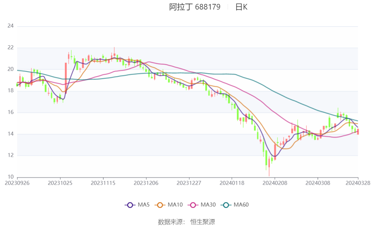The height and width of the screenshot is (226, 373).
Task: Toggle the MA30 pink legend circle
Action: (193, 205)
